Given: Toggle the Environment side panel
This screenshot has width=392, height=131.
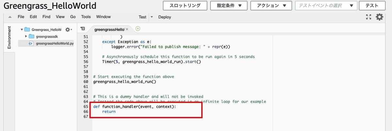Looking at the screenshot, I should pos(9,37).
